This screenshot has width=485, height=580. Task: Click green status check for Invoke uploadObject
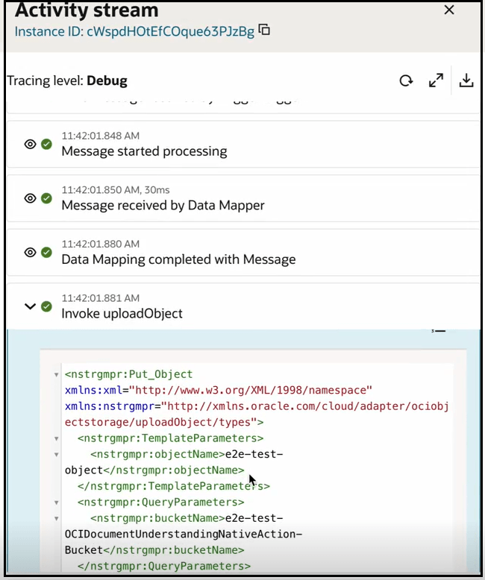pos(46,306)
